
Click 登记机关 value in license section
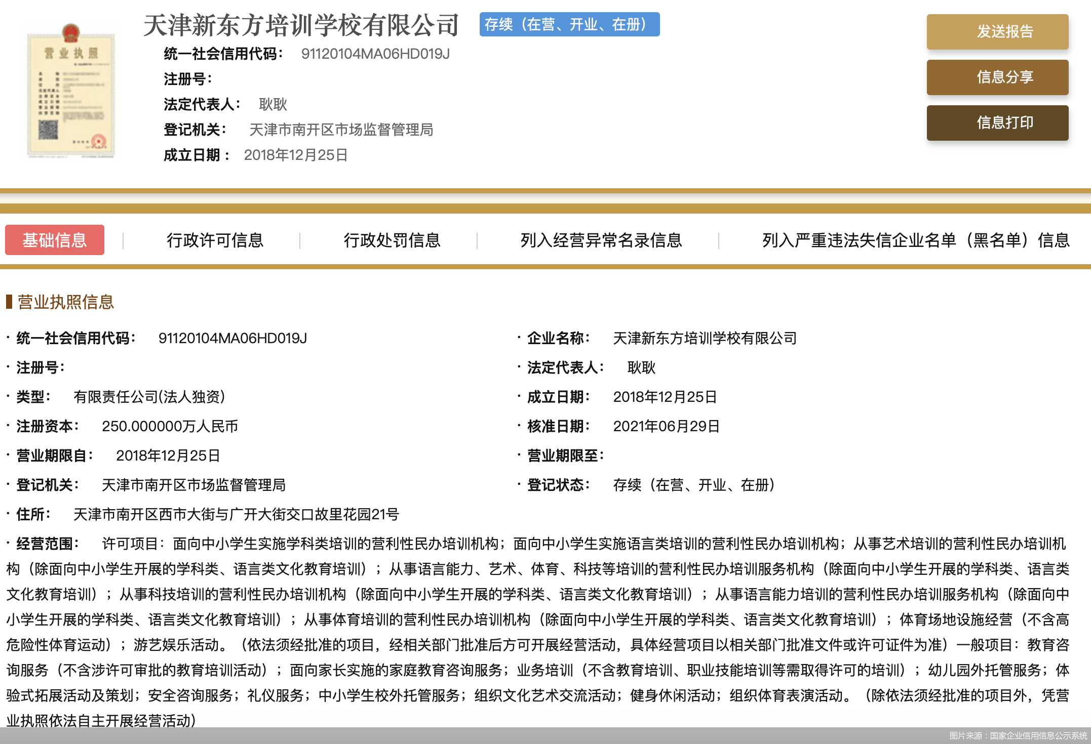point(194,485)
